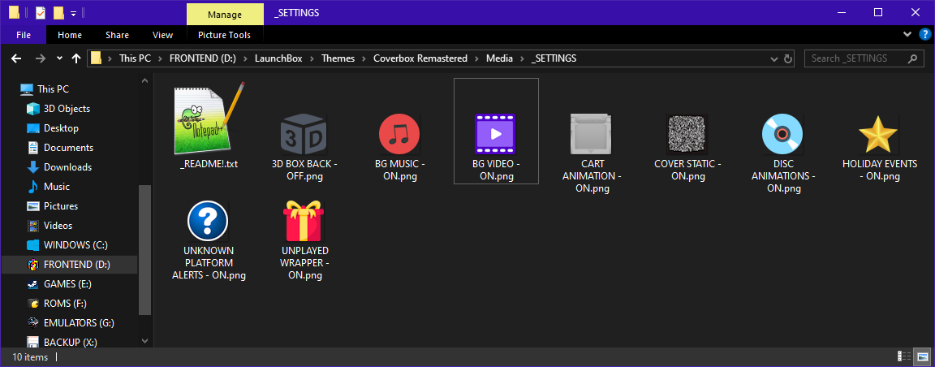Select the BG MUSIC red music note icon

click(399, 134)
